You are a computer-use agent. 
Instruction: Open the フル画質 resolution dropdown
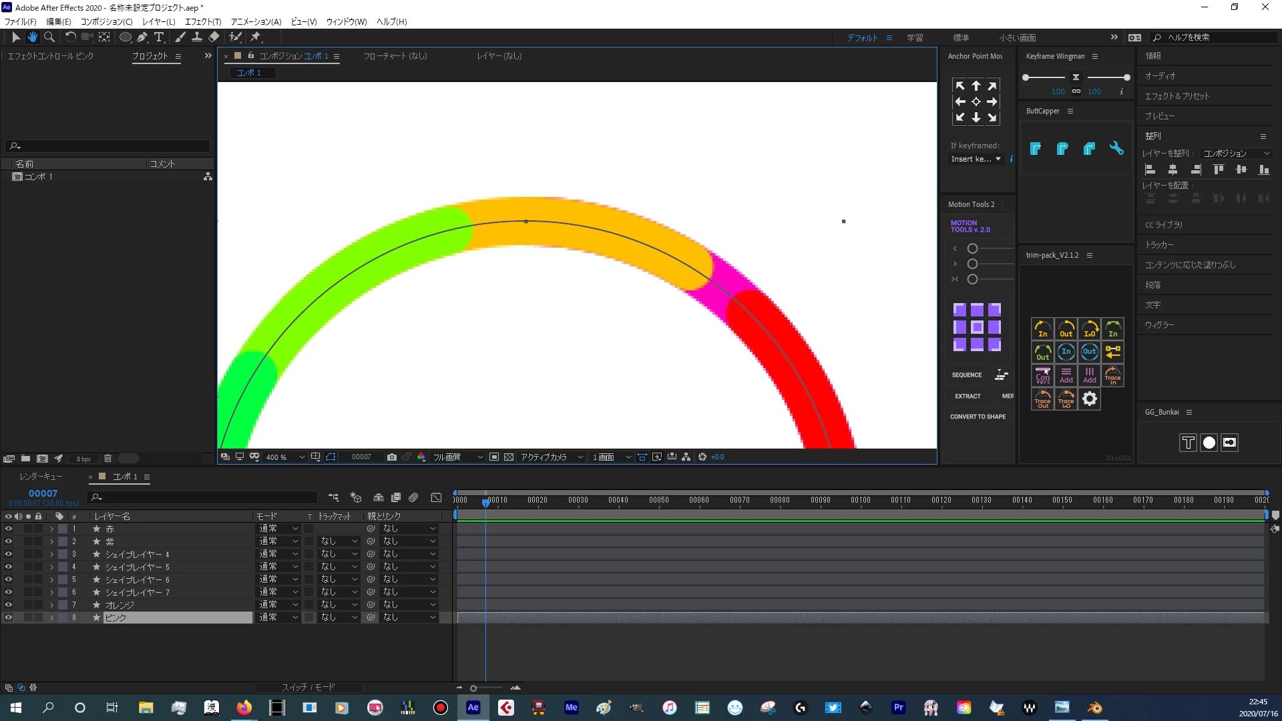pos(457,457)
